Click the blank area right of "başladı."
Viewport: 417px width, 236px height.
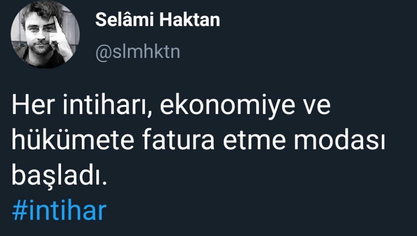pos(251,177)
